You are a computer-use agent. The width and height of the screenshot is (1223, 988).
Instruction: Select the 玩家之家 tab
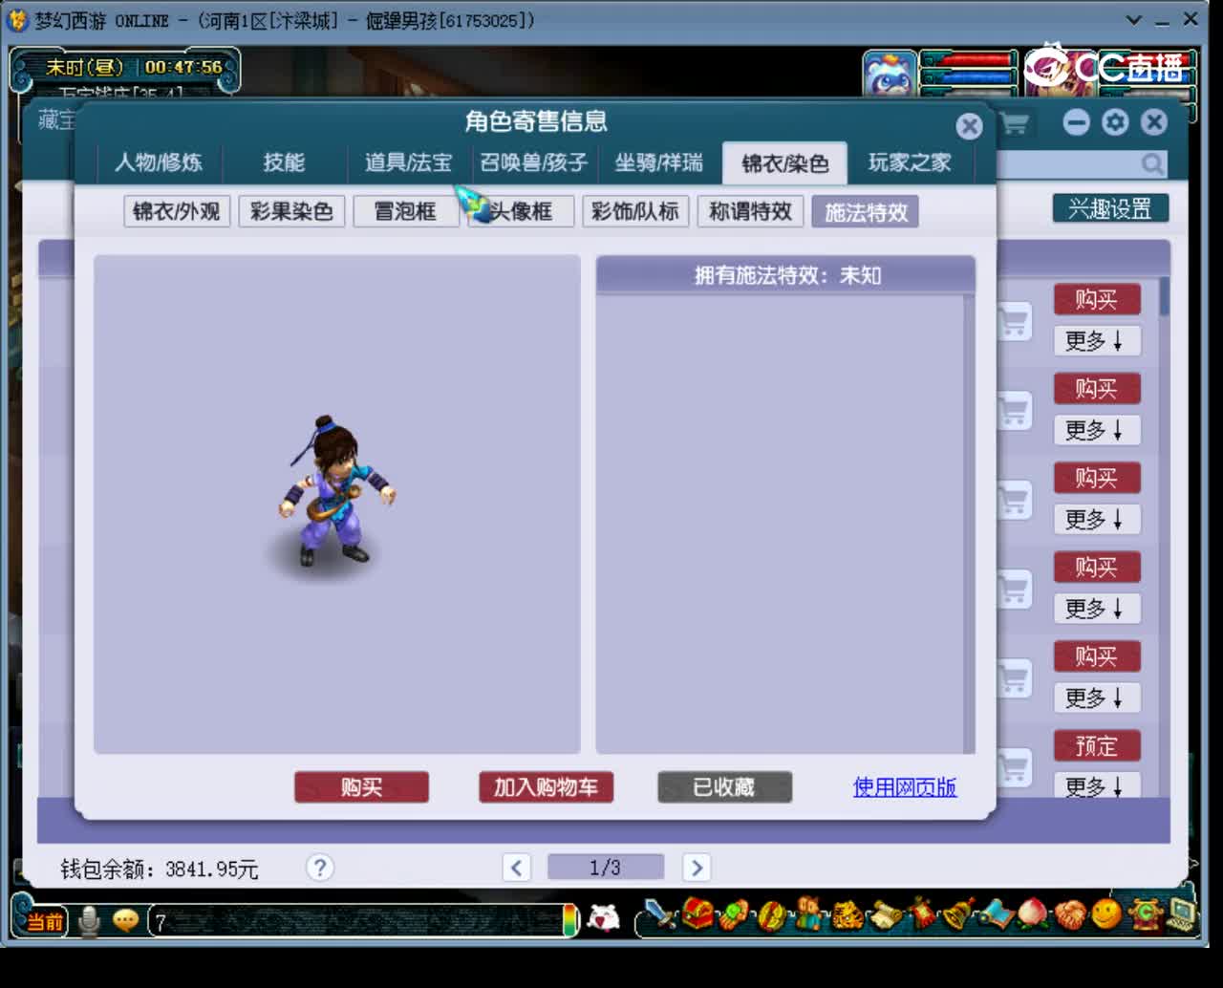[909, 162]
